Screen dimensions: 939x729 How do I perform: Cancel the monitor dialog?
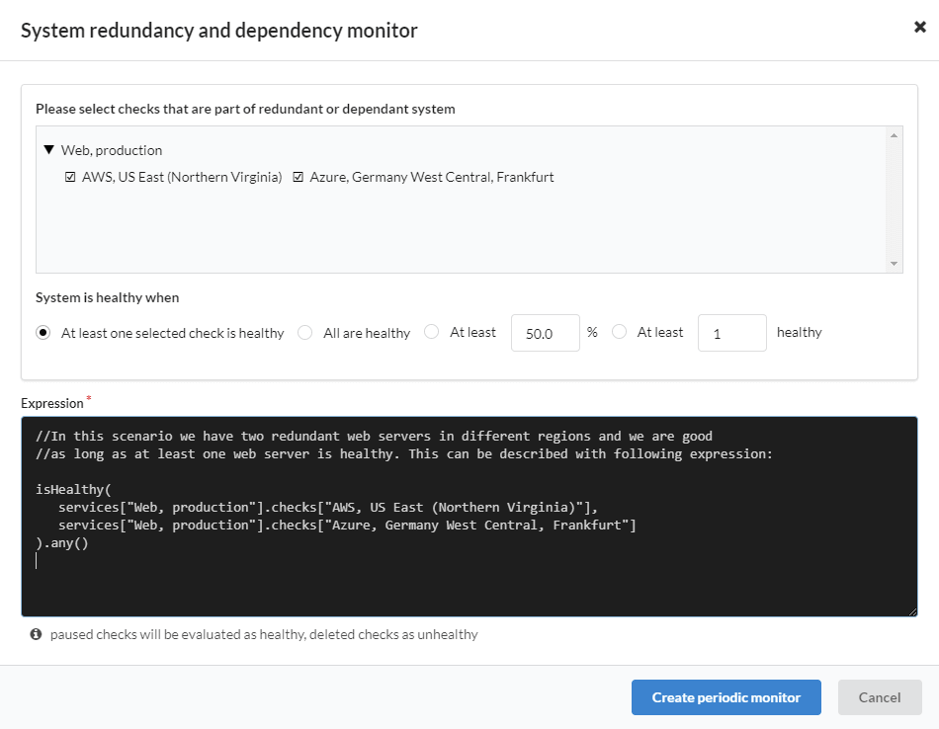(x=879, y=697)
